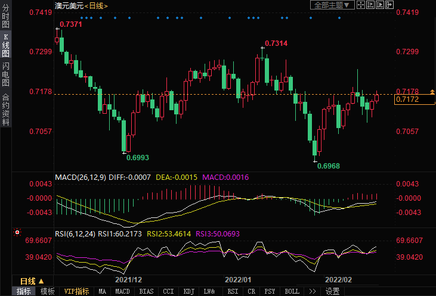Toggle the KDJ indicator
The image size is (436, 296).
[x=189, y=291]
